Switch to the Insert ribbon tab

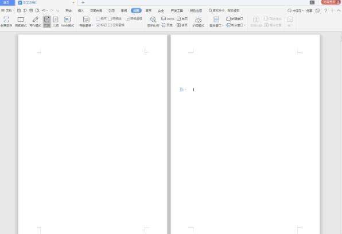coord(81,10)
